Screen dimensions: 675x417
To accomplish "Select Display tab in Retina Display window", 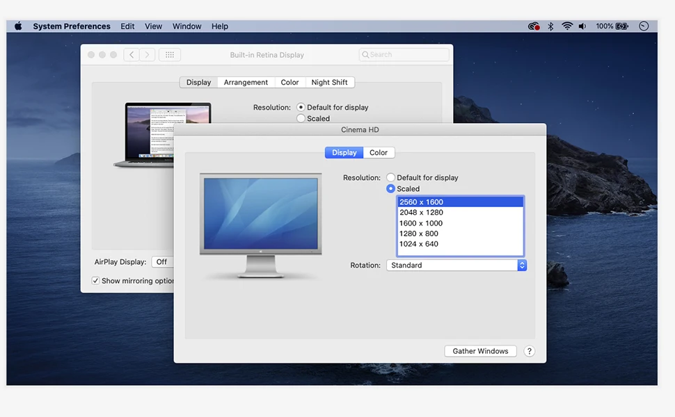I will point(198,82).
